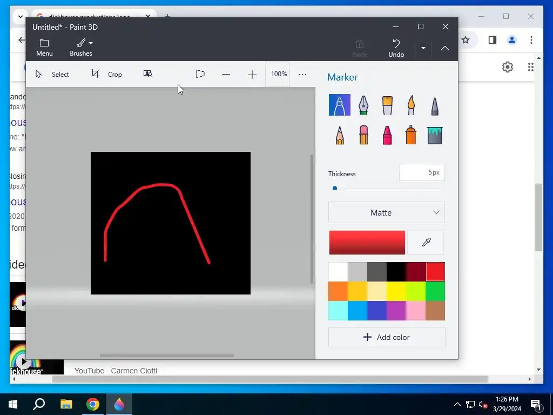Click the Undo button

(x=396, y=48)
